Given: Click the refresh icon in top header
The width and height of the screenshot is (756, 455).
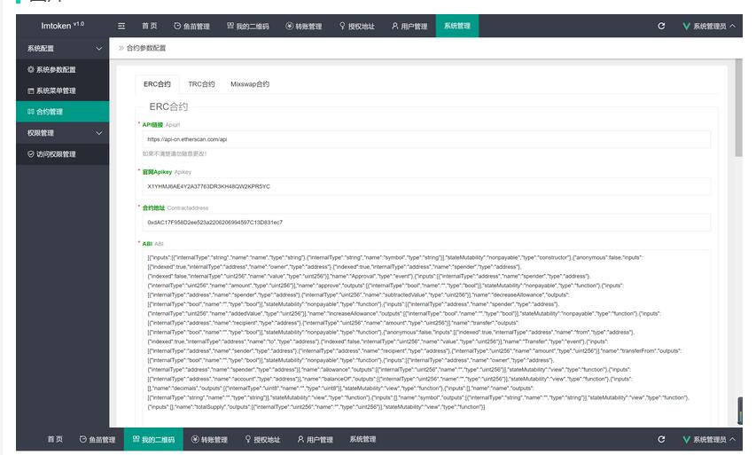Looking at the screenshot, I should (x=661, y=27).
